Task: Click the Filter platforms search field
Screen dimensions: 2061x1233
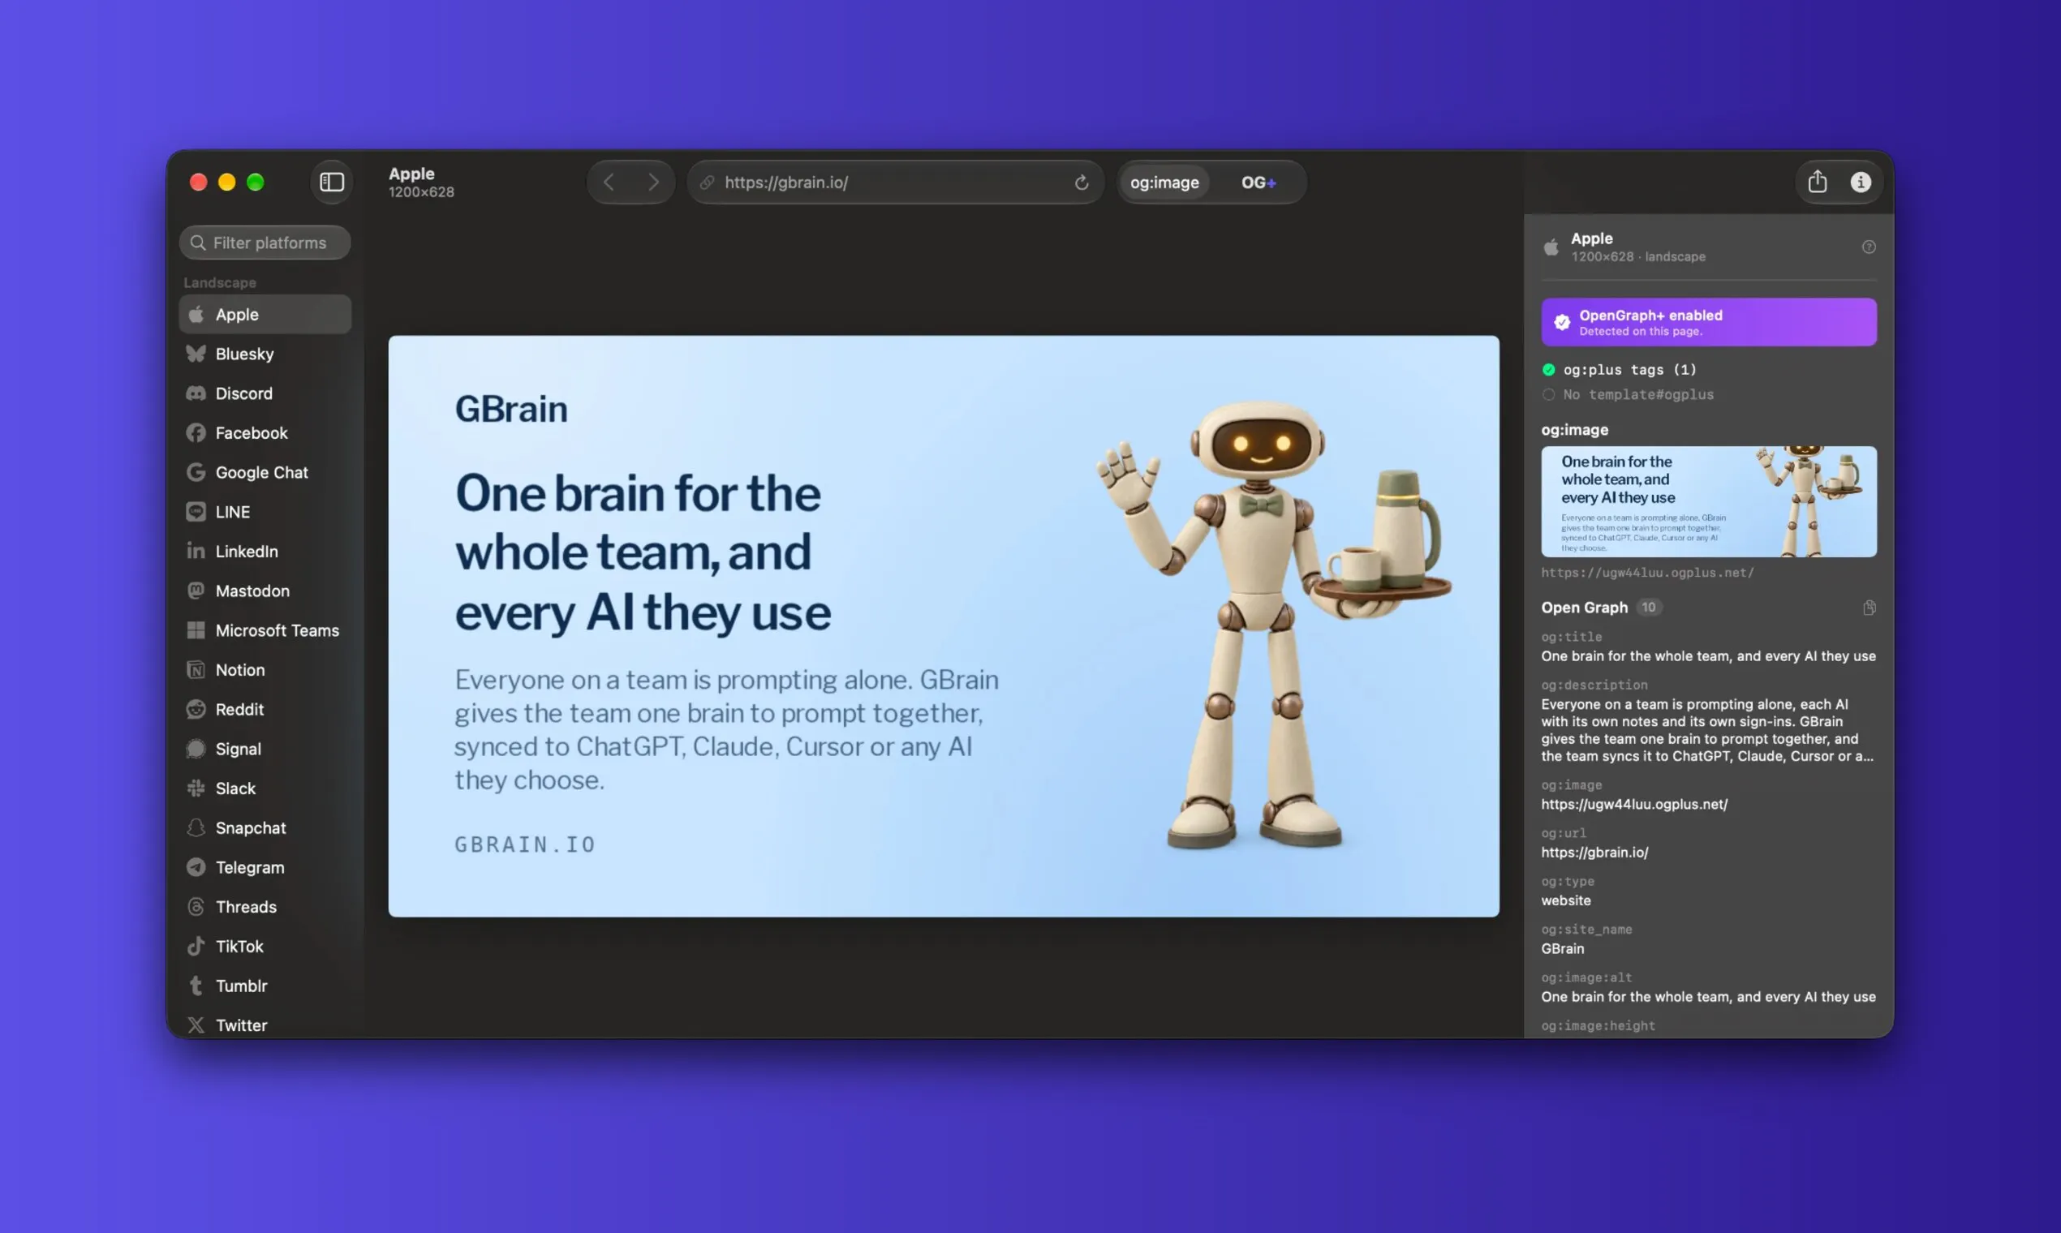Action: (265, 243)
